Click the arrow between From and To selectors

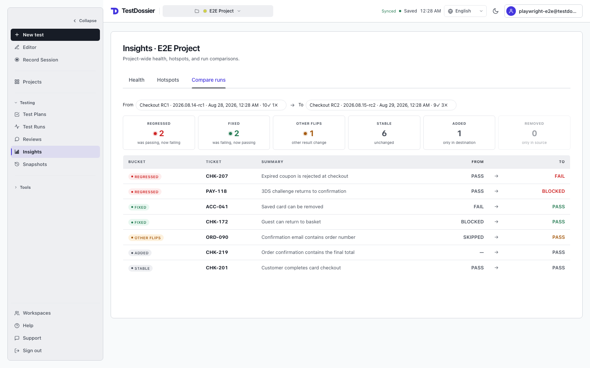292,105
